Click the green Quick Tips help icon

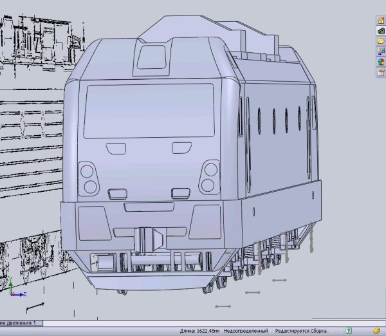348,331
